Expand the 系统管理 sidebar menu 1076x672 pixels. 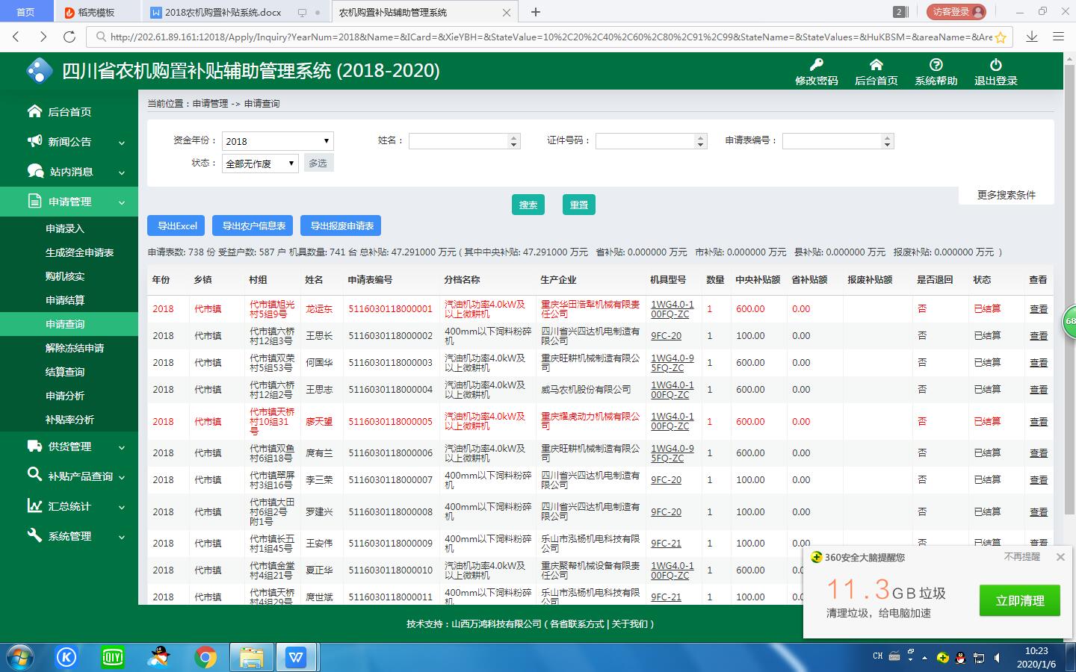(122, 537)
